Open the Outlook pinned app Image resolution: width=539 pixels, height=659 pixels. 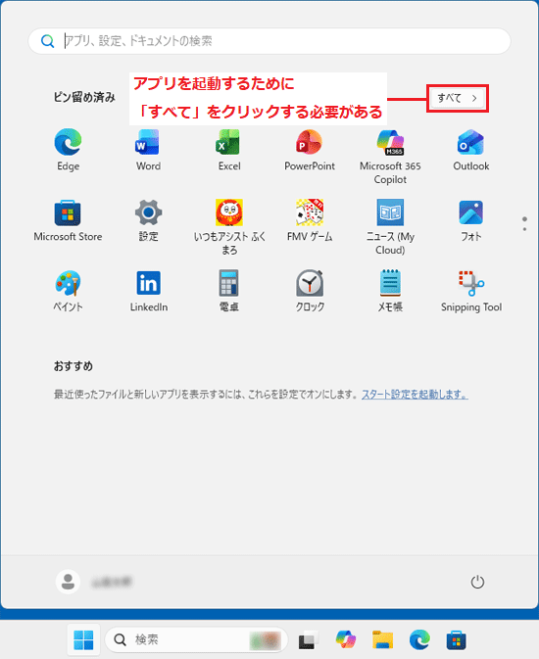point(470,150)
